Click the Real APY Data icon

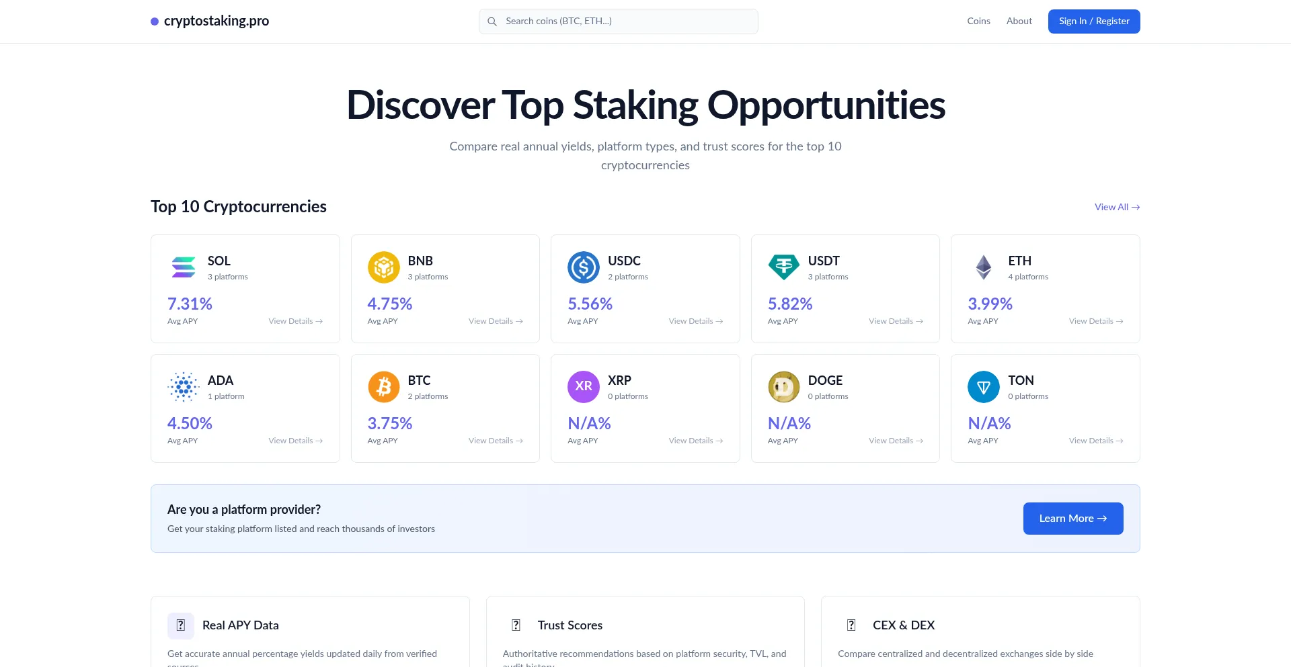(x=180, y=625)
